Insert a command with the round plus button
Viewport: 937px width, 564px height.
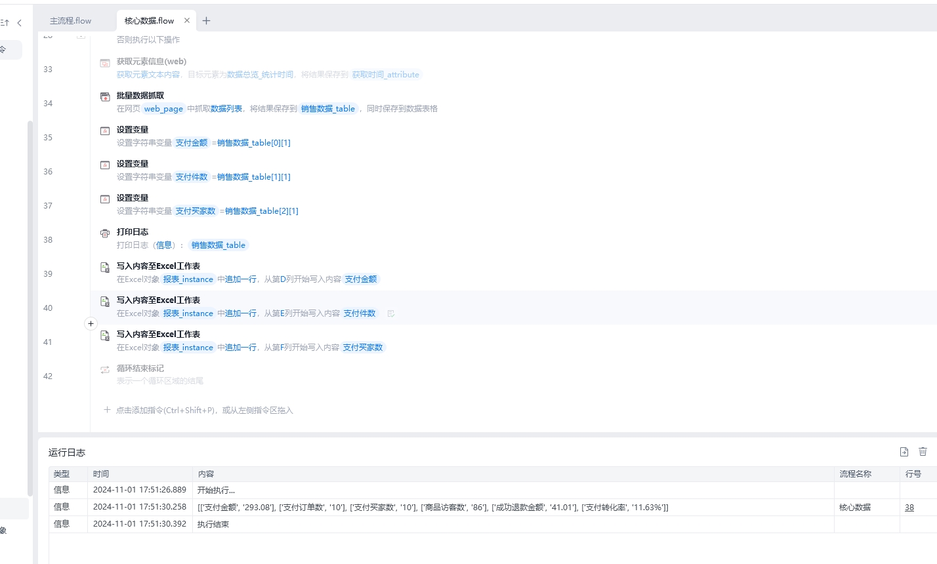pos(91,323)
